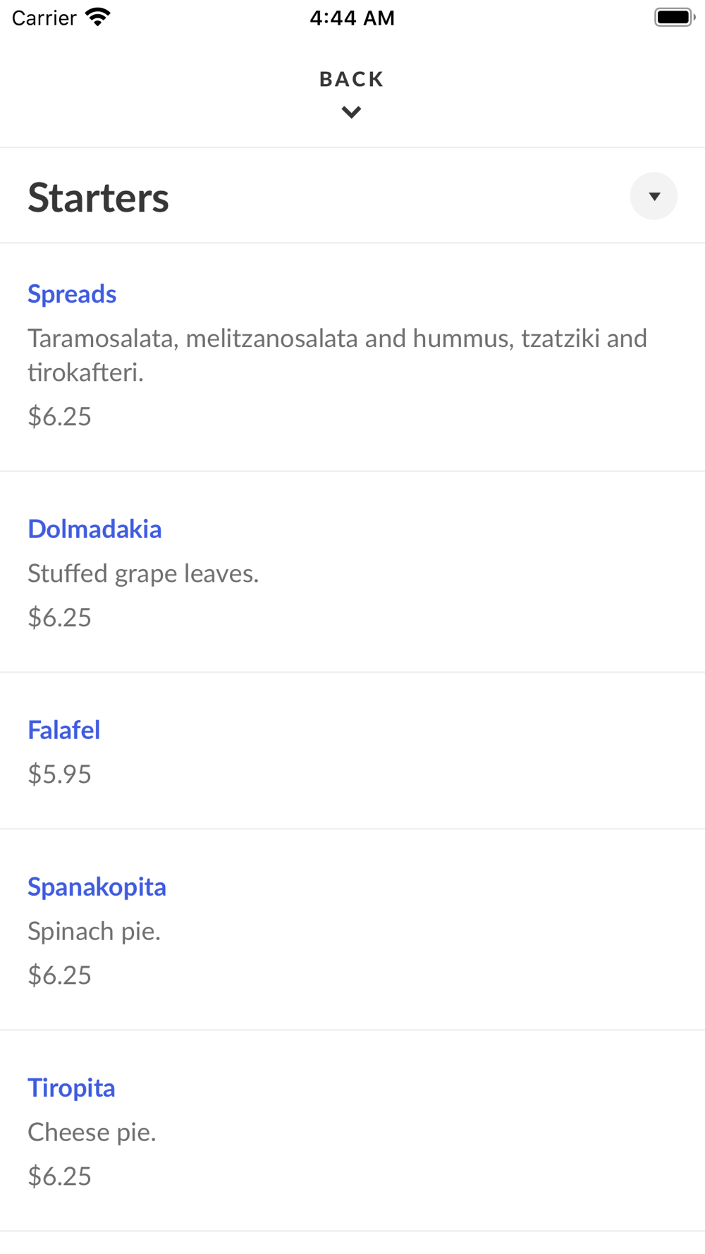The height and width of the screenshot is (1254, 705).
Task: Tap the Spreads description text
Action: 337,355
